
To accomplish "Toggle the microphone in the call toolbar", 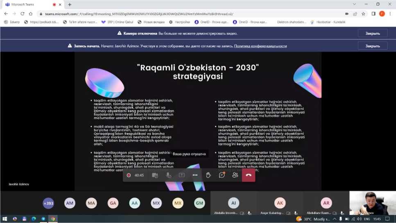I will click(168, 175).
